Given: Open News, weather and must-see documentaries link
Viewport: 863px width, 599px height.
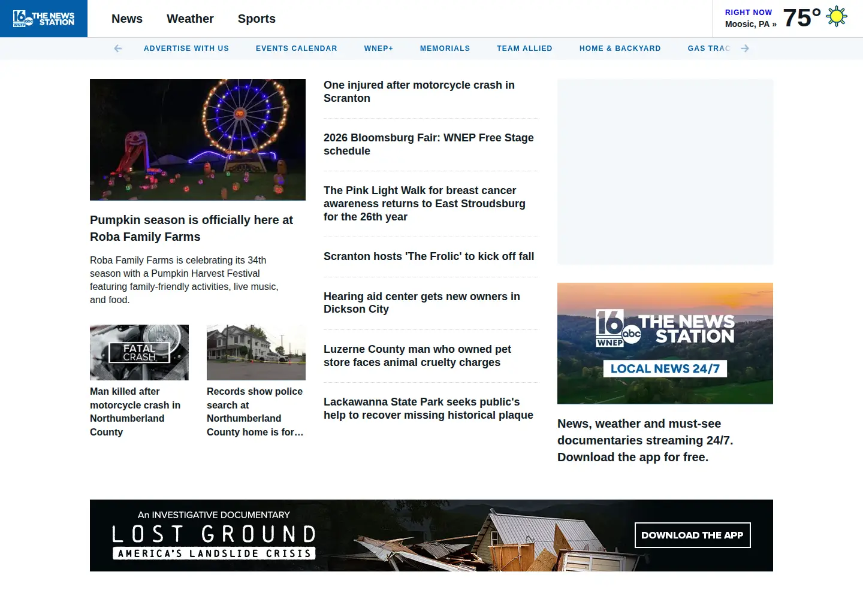Looking at the screenshot, I should tap(645, 440).
